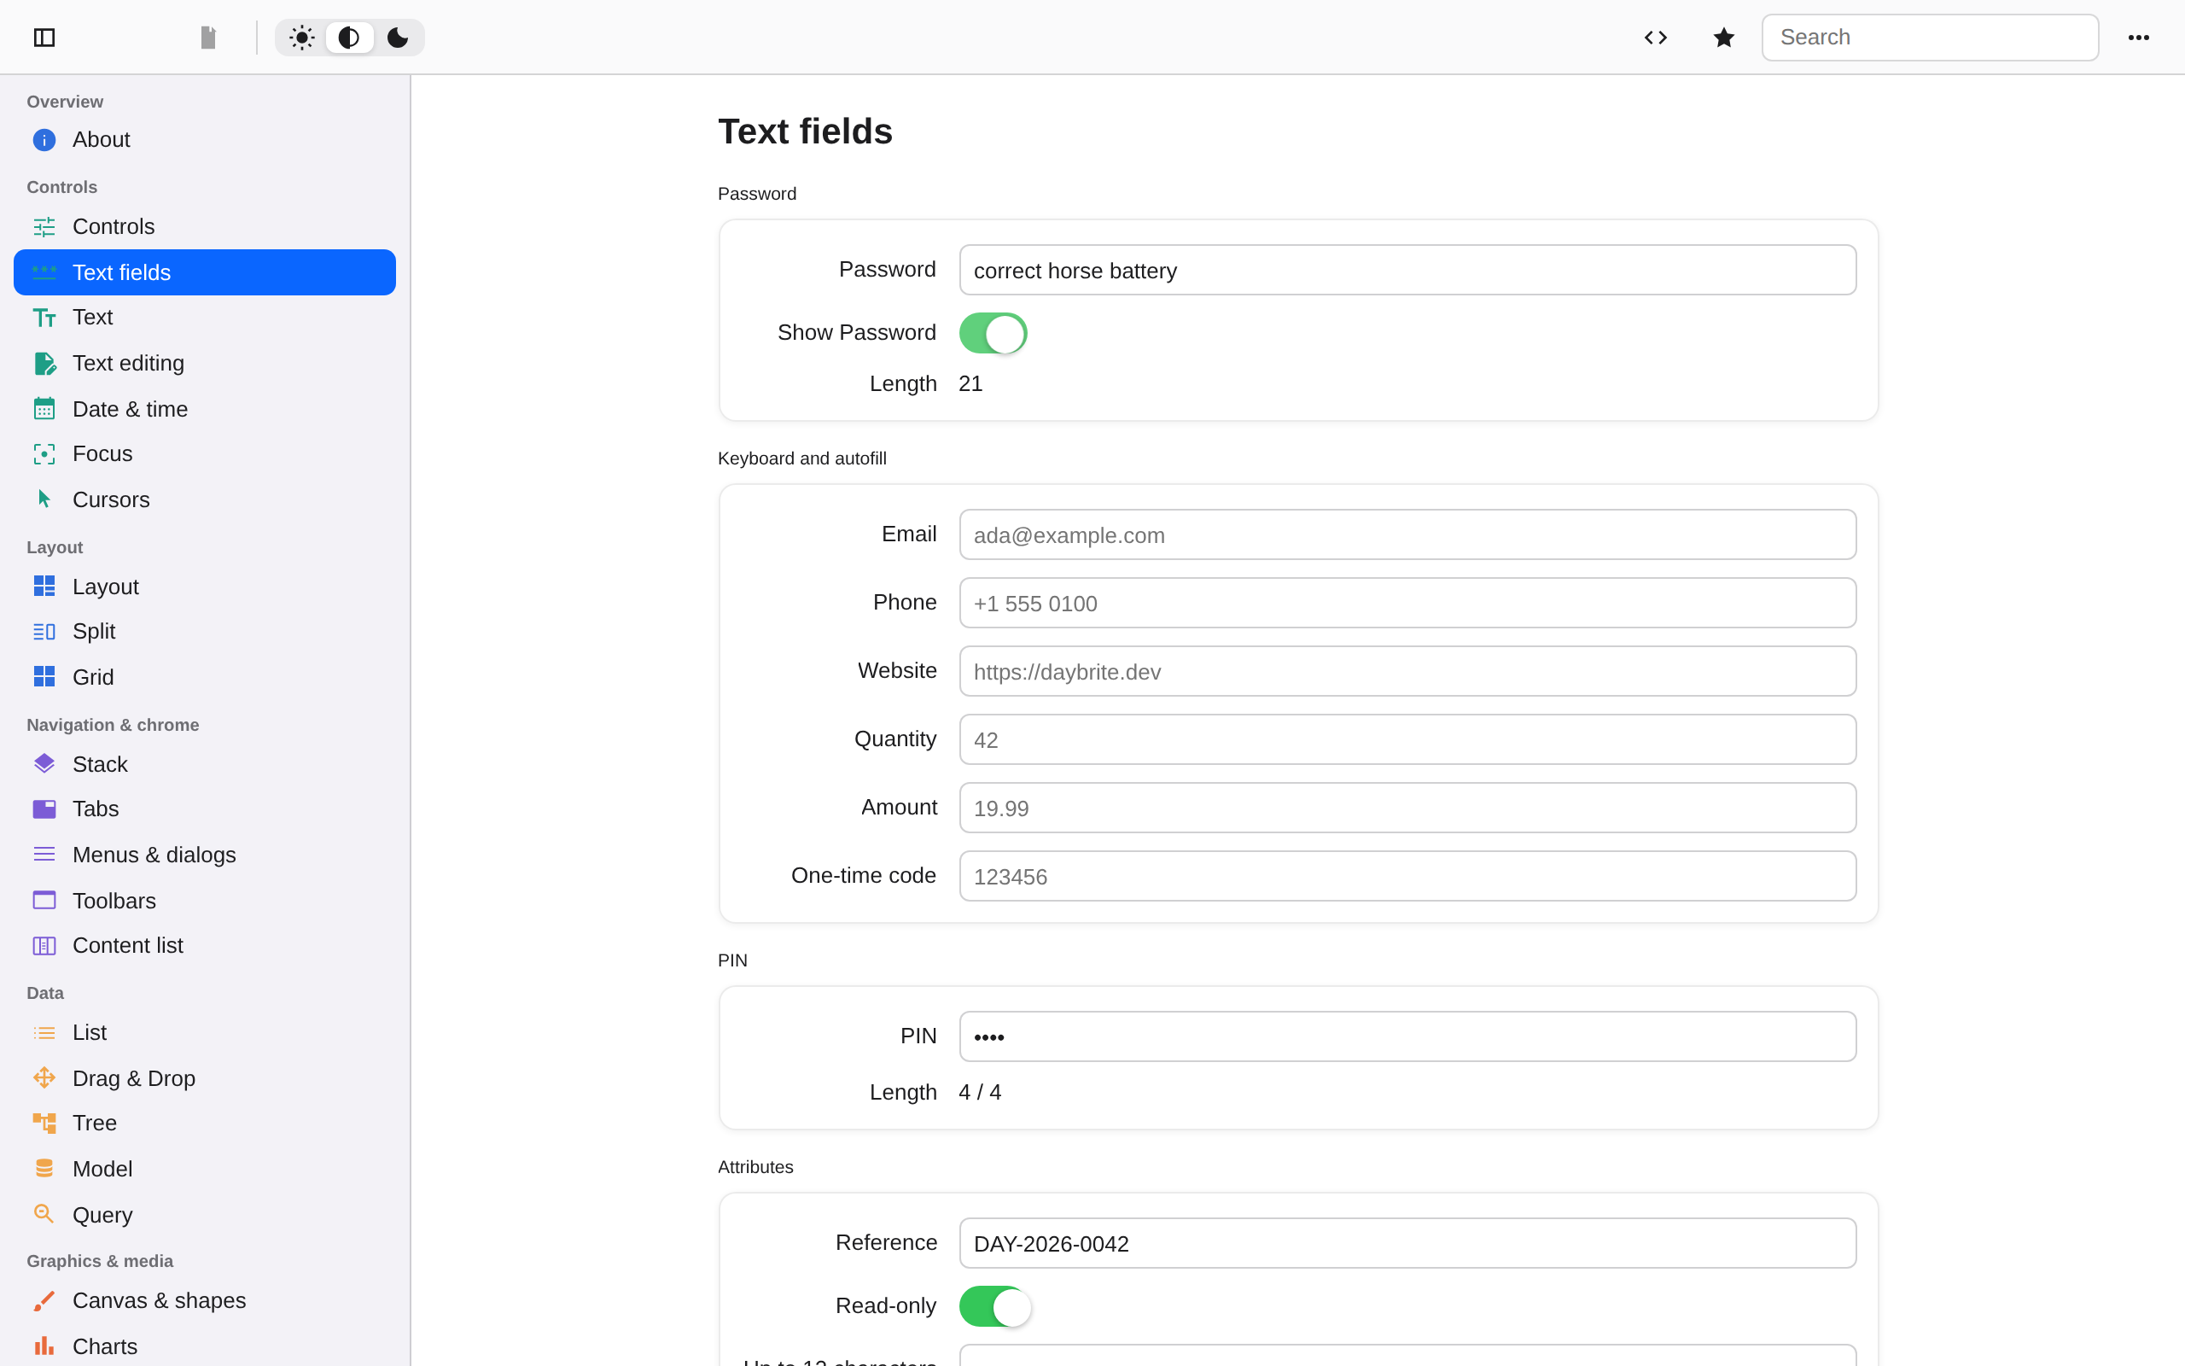Click the Phone number field

[x=1407, y=603]
